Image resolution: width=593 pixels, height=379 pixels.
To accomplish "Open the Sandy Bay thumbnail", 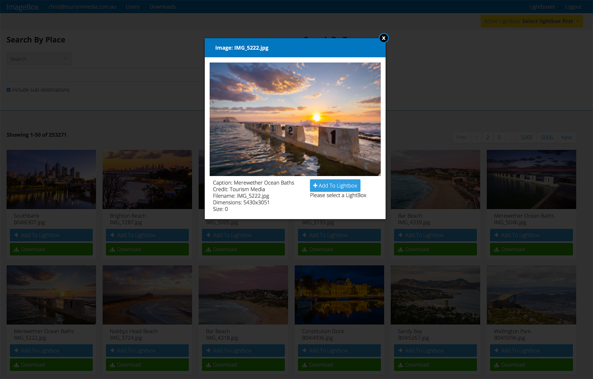I will coord(435,295).
